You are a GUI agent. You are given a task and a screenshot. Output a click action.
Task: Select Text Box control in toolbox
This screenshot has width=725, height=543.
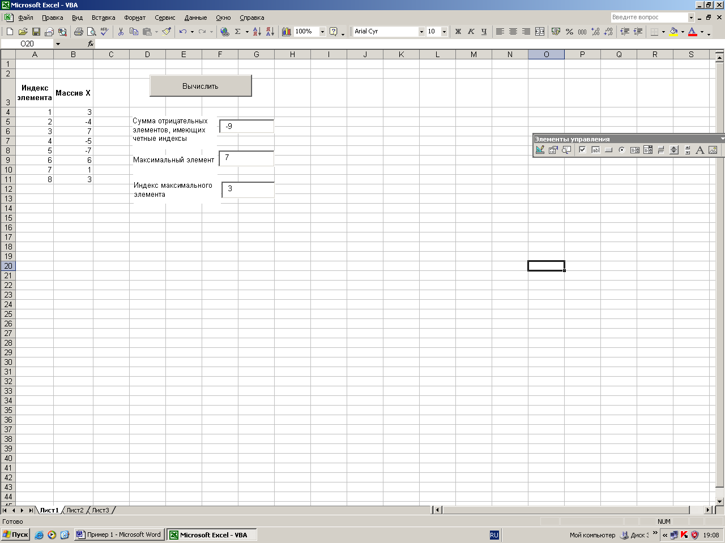click(x=595, y=150)
